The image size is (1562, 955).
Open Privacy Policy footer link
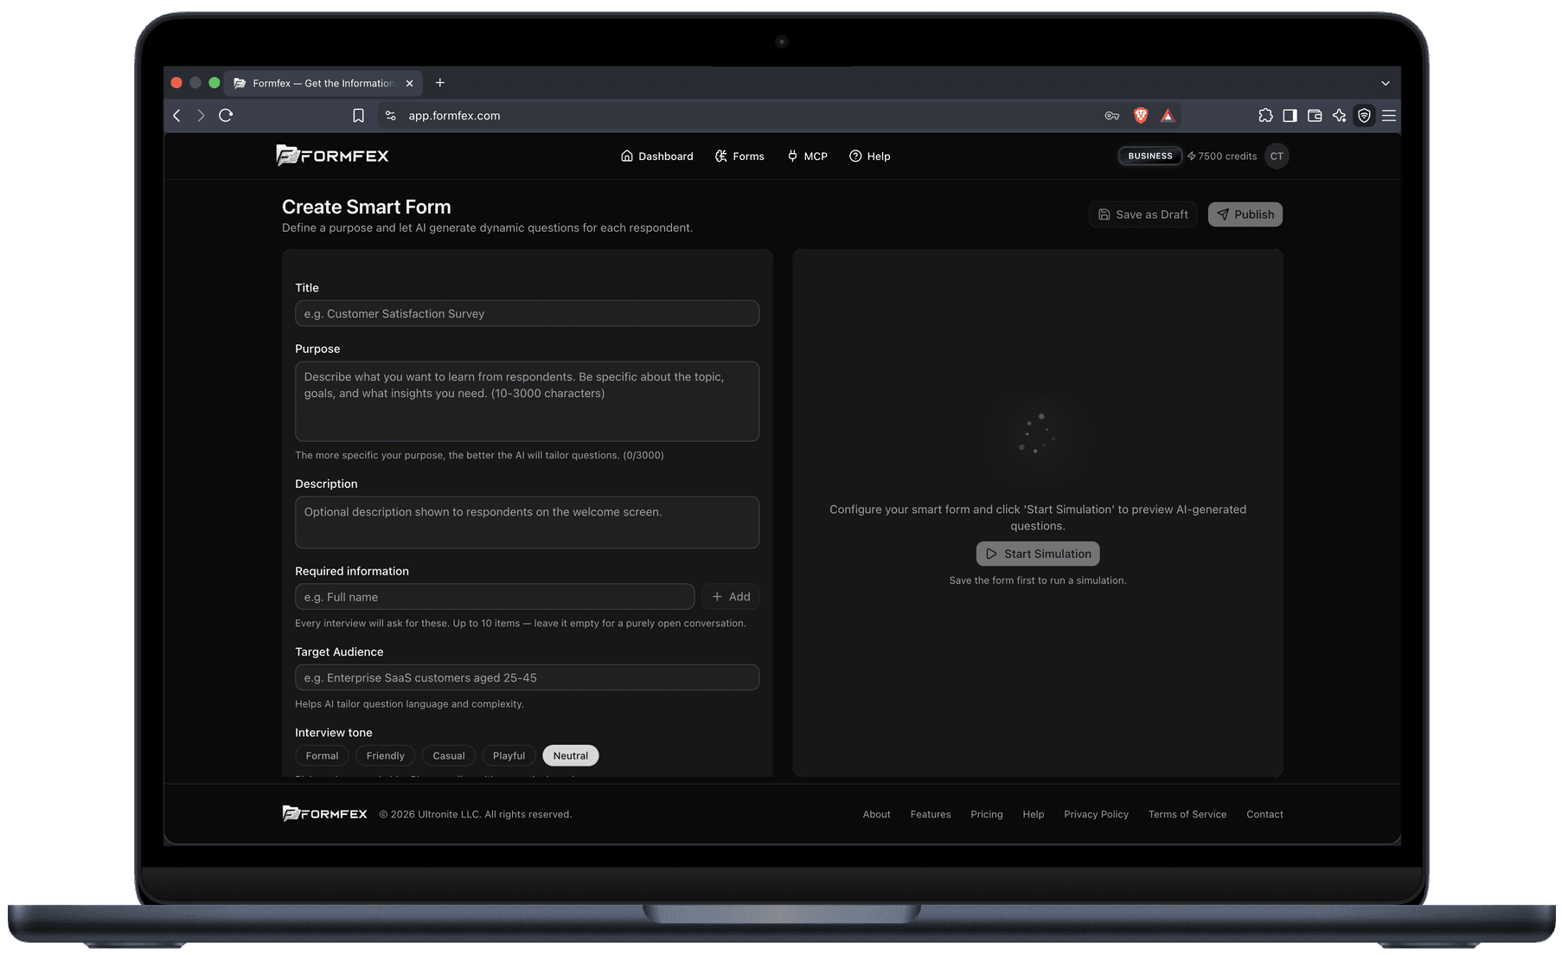coord(1096,815)
